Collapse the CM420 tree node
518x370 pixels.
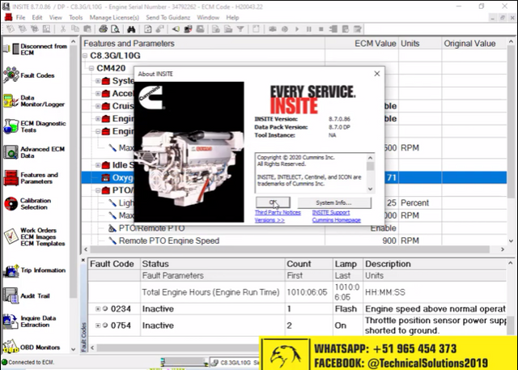pyautogui.click(x=90, y=69)
